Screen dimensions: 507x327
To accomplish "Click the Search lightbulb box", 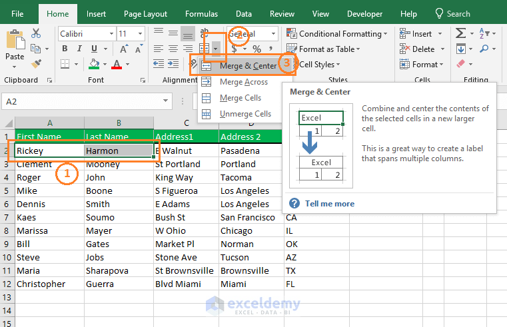I will (452, 14).
